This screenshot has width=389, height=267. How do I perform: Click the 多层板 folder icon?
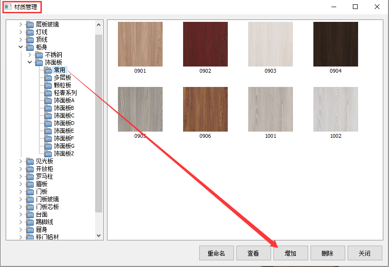(x=48, y=78)
